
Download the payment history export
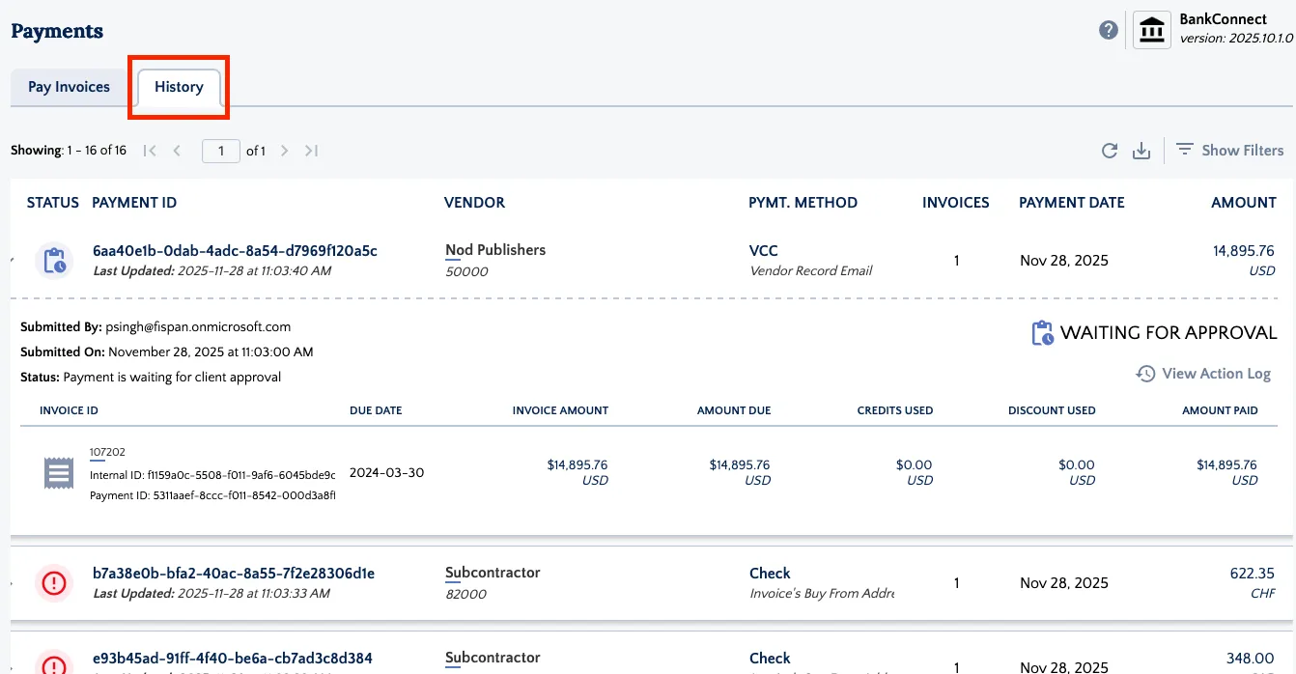pyautogui.click(x=1141, y=151)
